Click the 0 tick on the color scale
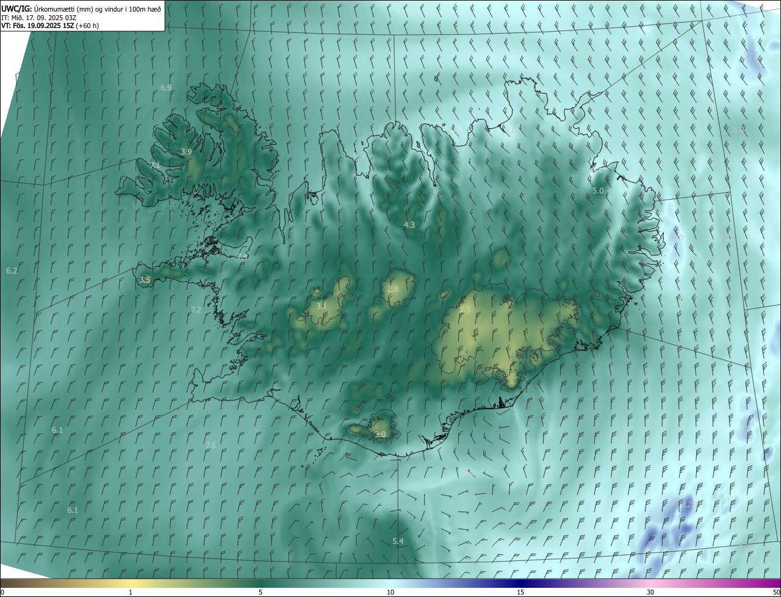 click(x=2, y=593)
